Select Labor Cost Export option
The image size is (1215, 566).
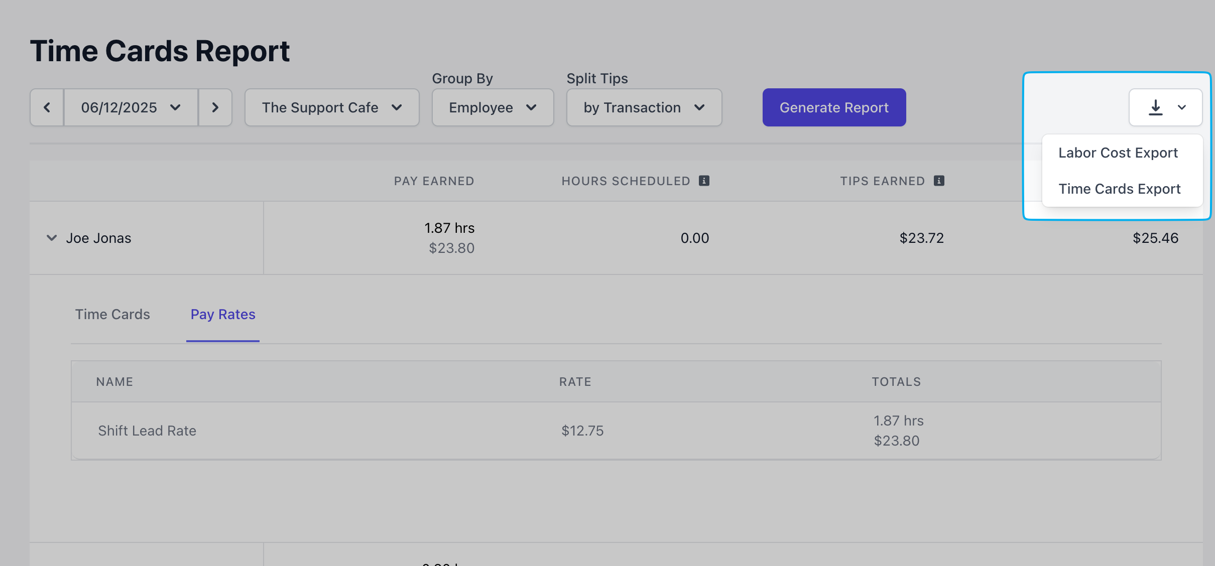(1118, 153)
